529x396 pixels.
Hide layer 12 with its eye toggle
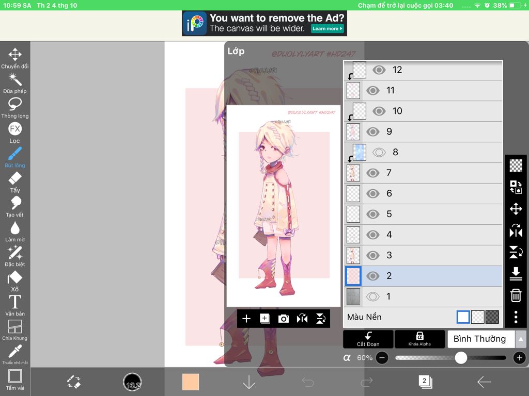pyautogui.click(x=380, y=70)
